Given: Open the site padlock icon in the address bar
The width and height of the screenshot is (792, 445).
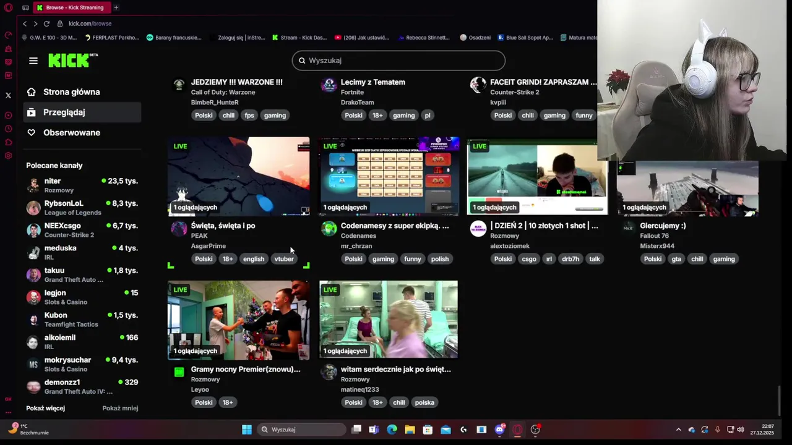Looking at the screenshot, I should click(x=60, y=23).
